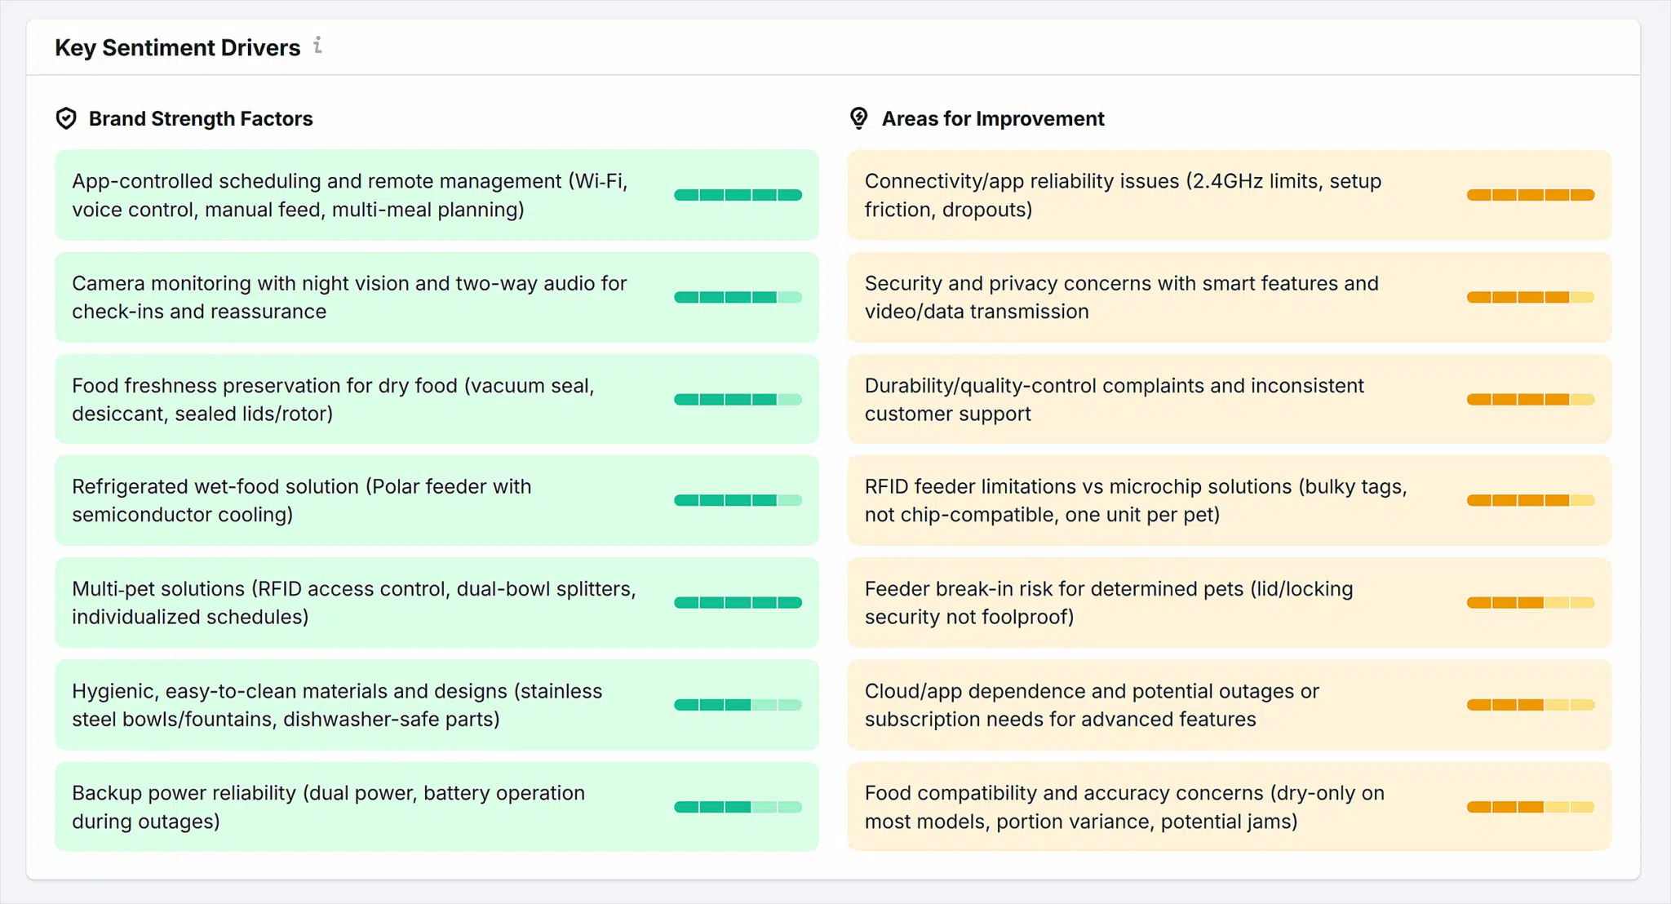Select the Durability/quality-control complaints text
This screenshot has width=1671, height=904.
1115,399
